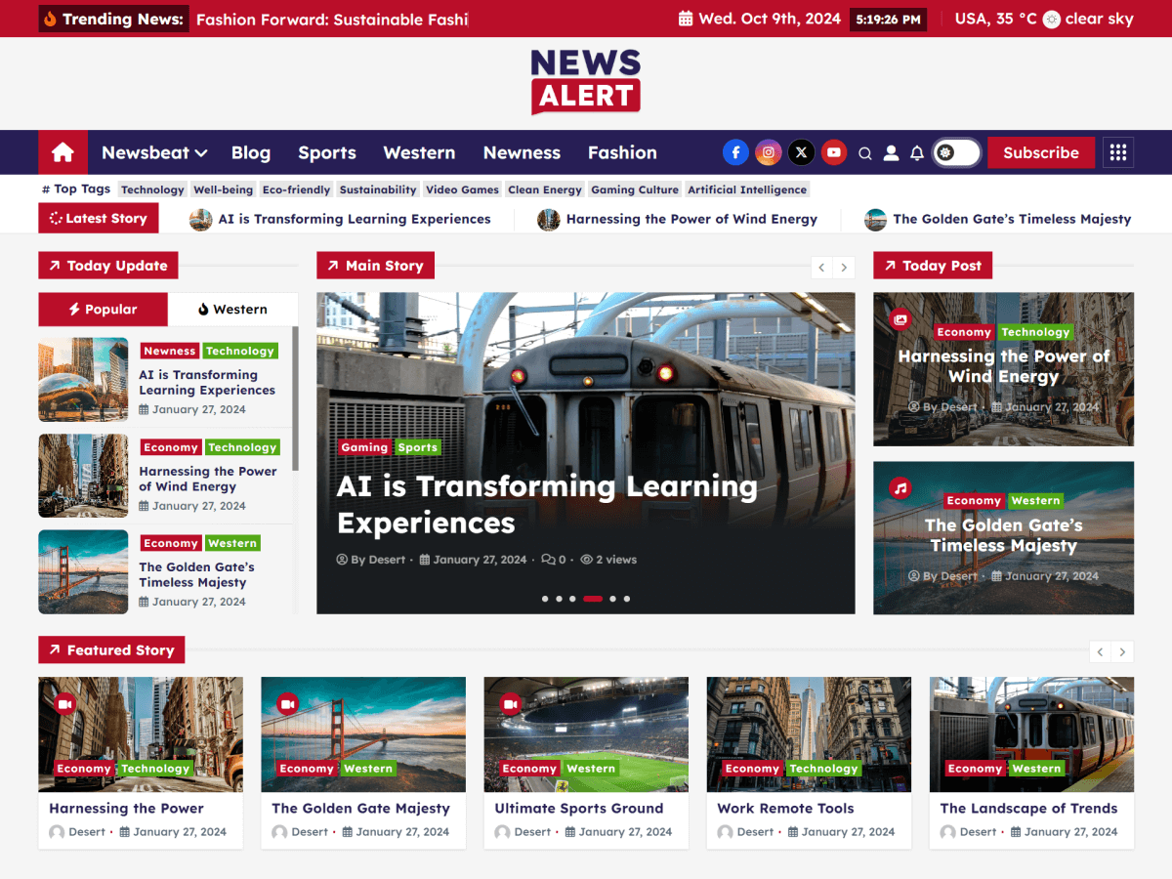Image resolution: width=1172 pixels, height=879 pixels.
Task: Click the user account icon
Action: pyautogui.click(x=891, y=152)
